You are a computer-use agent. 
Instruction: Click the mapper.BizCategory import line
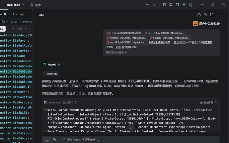point(16,133)
